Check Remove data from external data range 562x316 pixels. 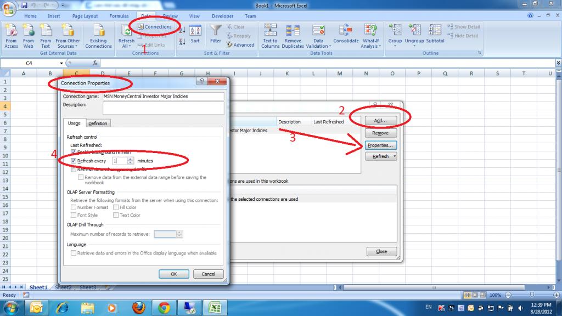click(81, 177)
